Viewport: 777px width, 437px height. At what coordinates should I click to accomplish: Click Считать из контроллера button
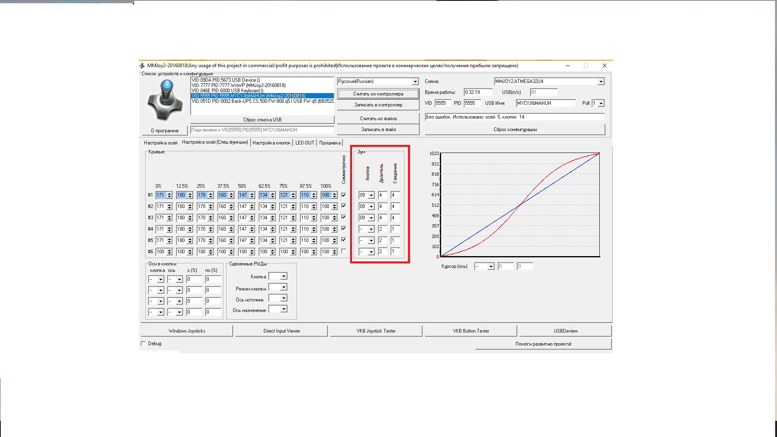378,94
